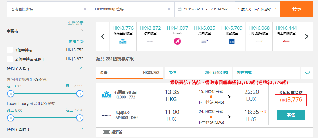Click 總共 281個搜尋結果 text
The height and width of the screenshot is (138, 318).
point(115,59)
